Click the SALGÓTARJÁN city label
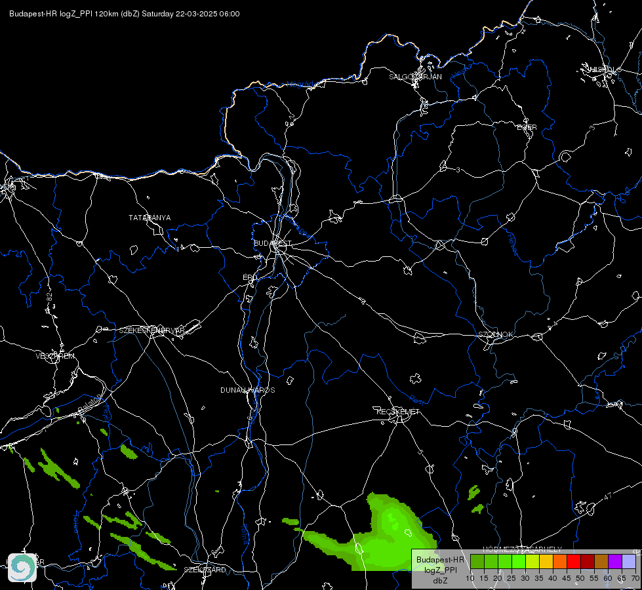Viewport: 642px width, 590px height. pos(415,77)
